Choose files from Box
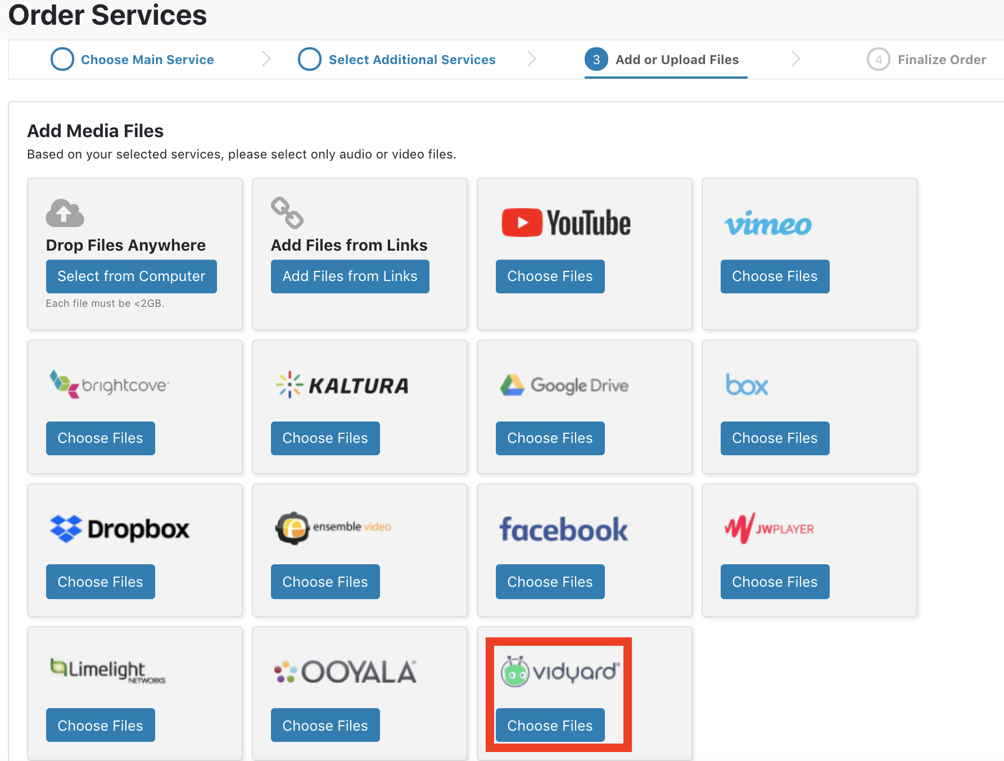 click(x=775, y=438)
